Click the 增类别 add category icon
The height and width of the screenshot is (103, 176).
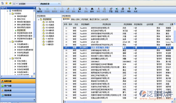[40, 10]
